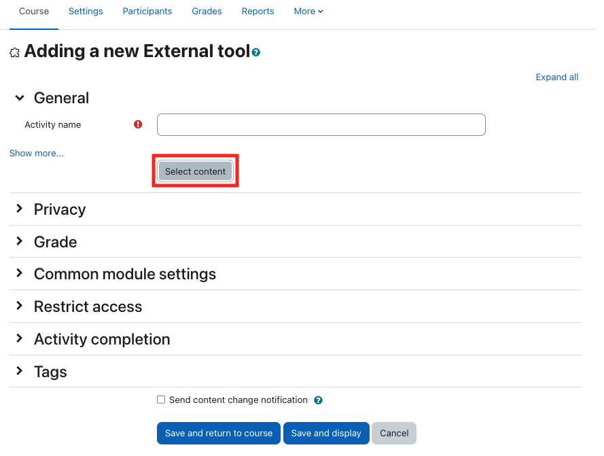Click help icon beside Adding a new External tool
Viewport: 604px width, 456px height.
pos(256,52)
